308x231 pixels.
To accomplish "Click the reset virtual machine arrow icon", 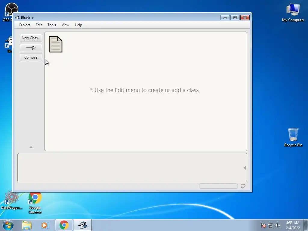I will (x=243, y=186).
